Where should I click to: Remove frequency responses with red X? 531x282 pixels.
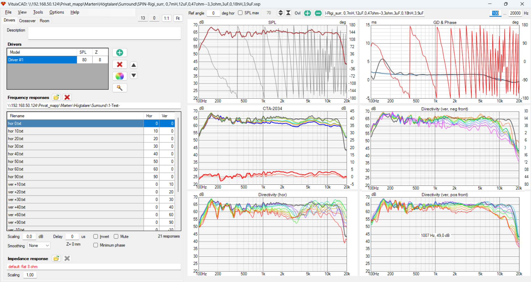[x=67, y=97]
